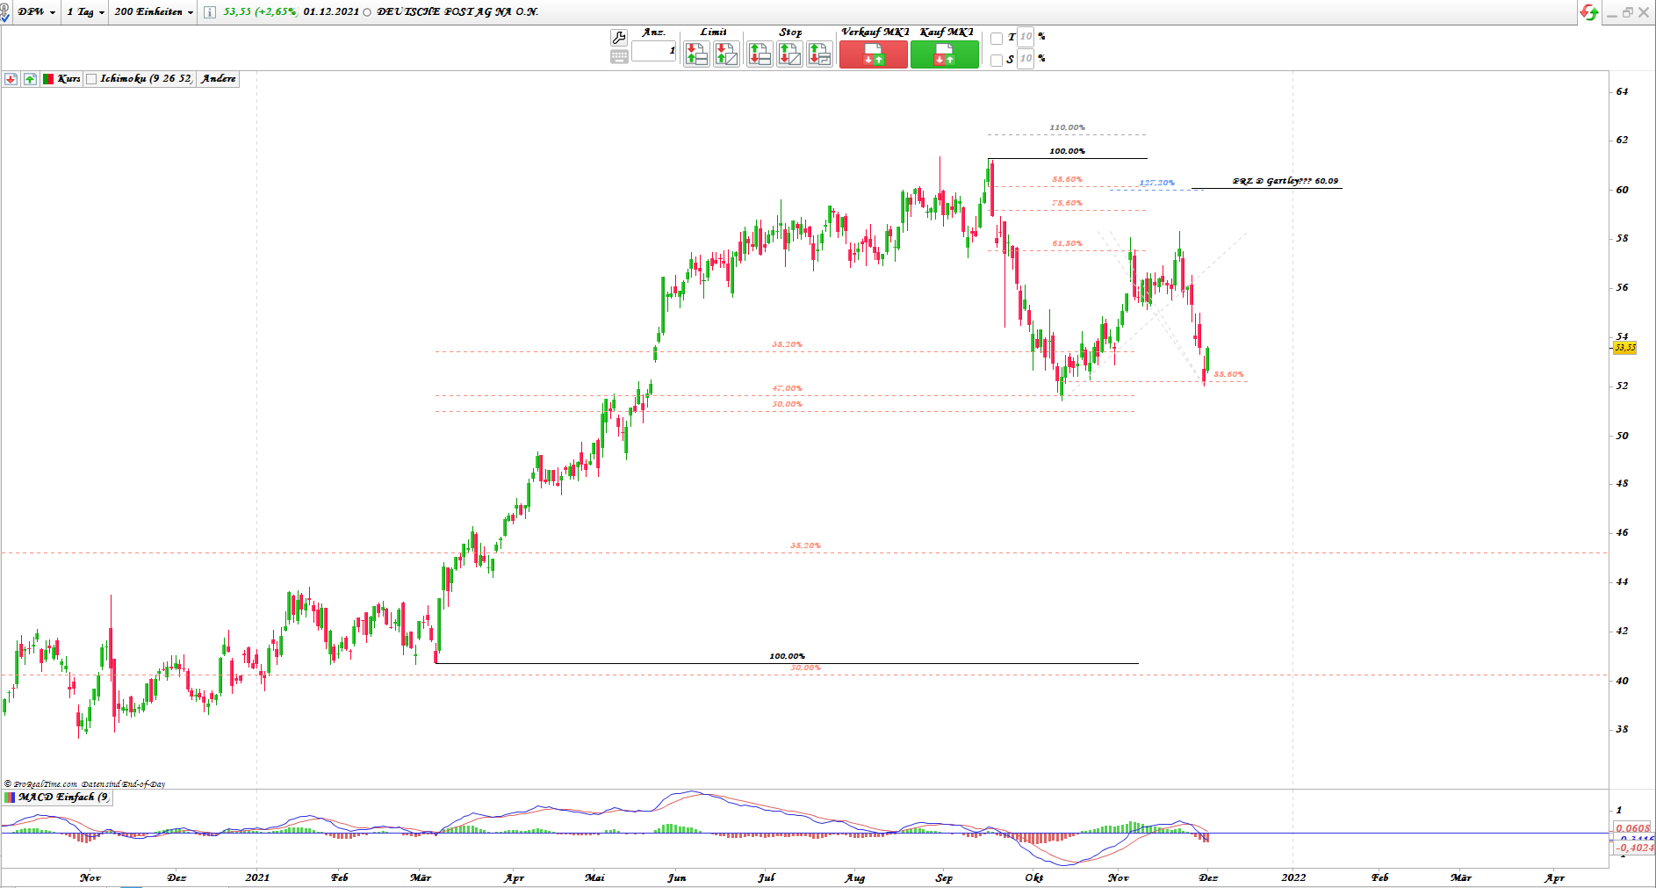Click the lower 100.00% label near 41

[x=787, y=656]
